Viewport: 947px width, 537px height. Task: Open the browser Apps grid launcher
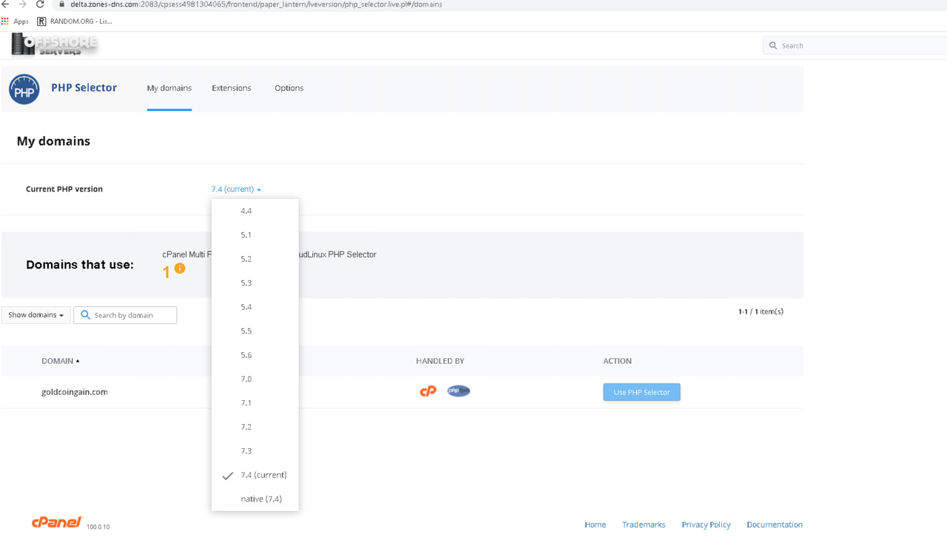click(x=6, y=21)
